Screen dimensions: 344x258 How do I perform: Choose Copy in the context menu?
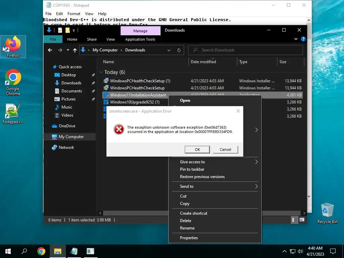point(215,204)
